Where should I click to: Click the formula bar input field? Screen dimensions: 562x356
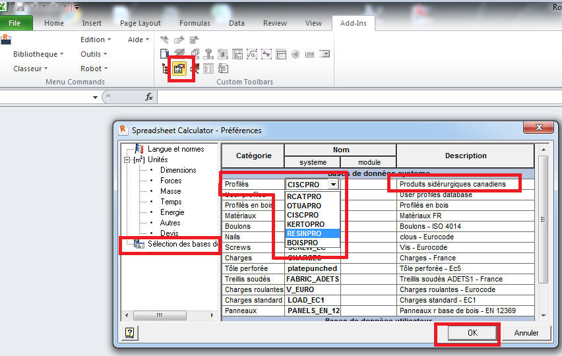coord(359,97)
